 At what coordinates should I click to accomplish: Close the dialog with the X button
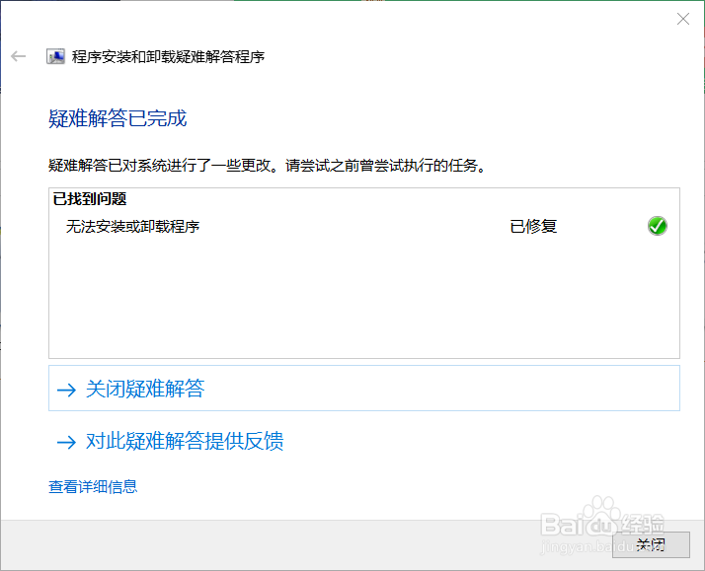tap(683, 19)
